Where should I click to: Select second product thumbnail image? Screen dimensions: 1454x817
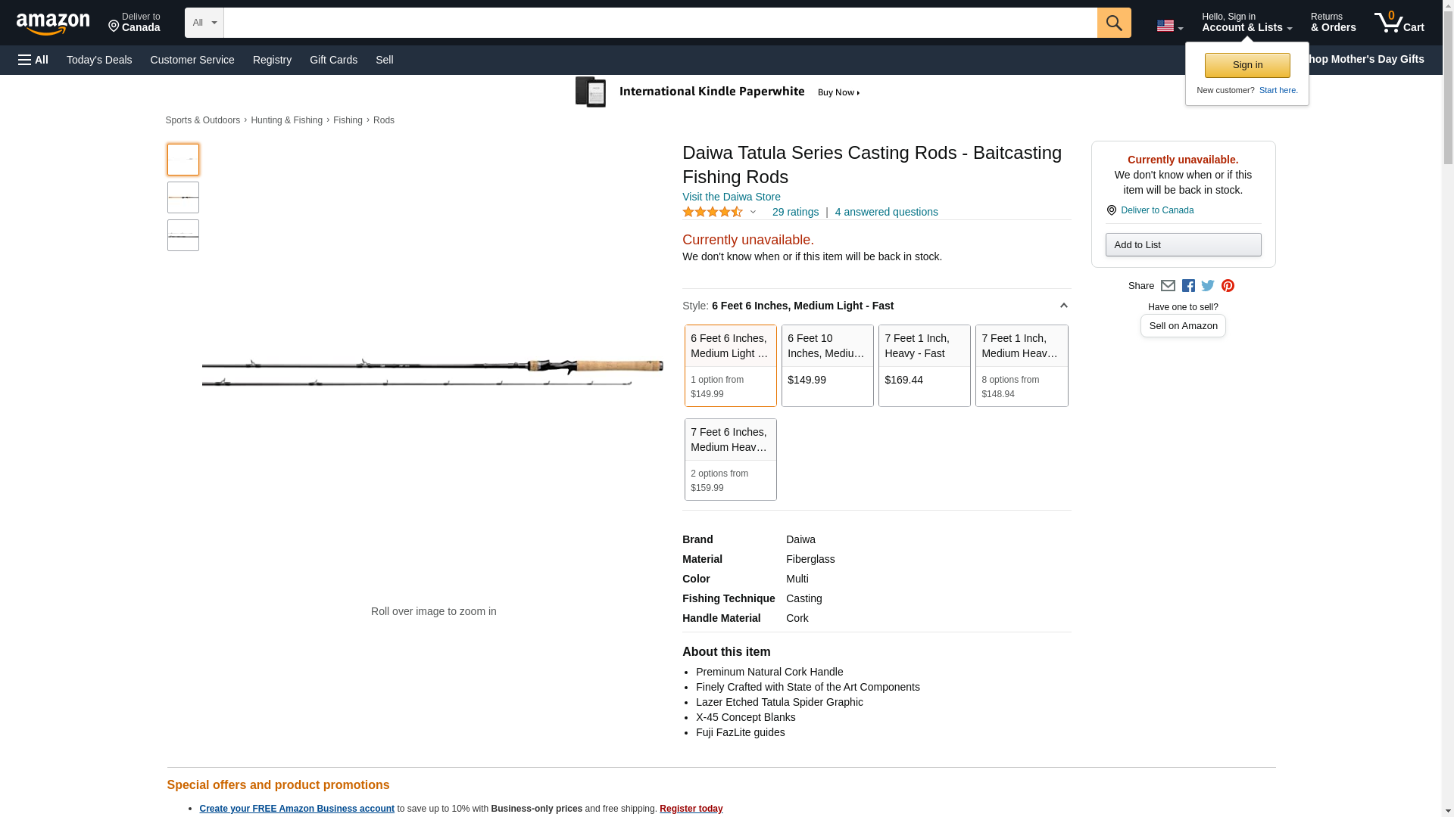click(183, 197)
